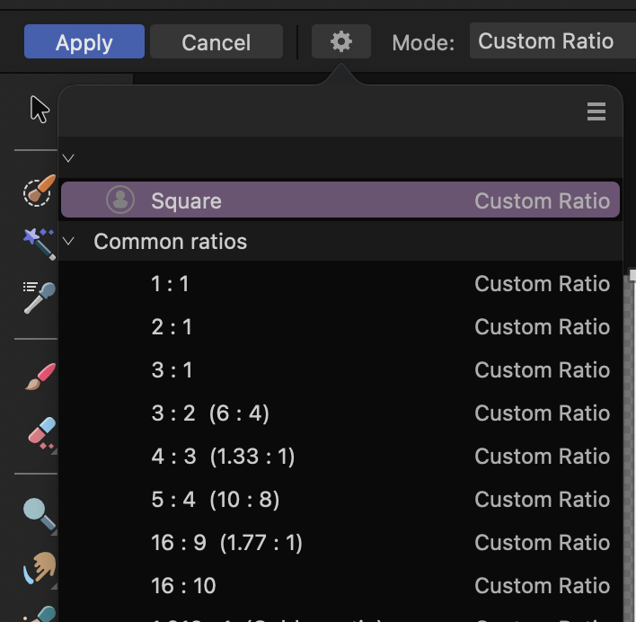Select the Paint Brush tool
The width and height of the screenshot is (636, 622).
coord(40,377)
